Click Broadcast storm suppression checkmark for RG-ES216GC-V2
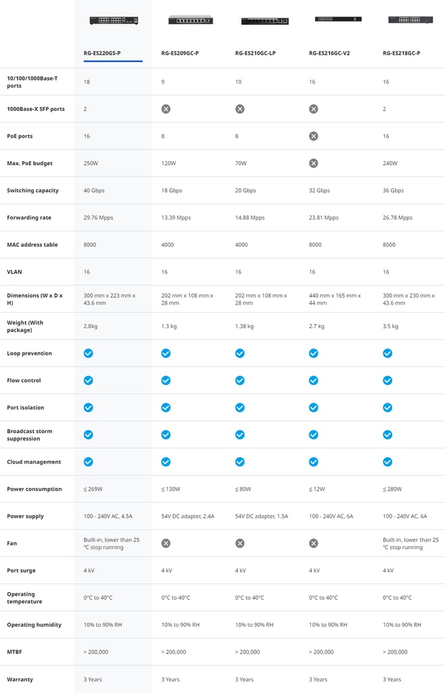Viewport: 445px width, 693px height. 313,434
